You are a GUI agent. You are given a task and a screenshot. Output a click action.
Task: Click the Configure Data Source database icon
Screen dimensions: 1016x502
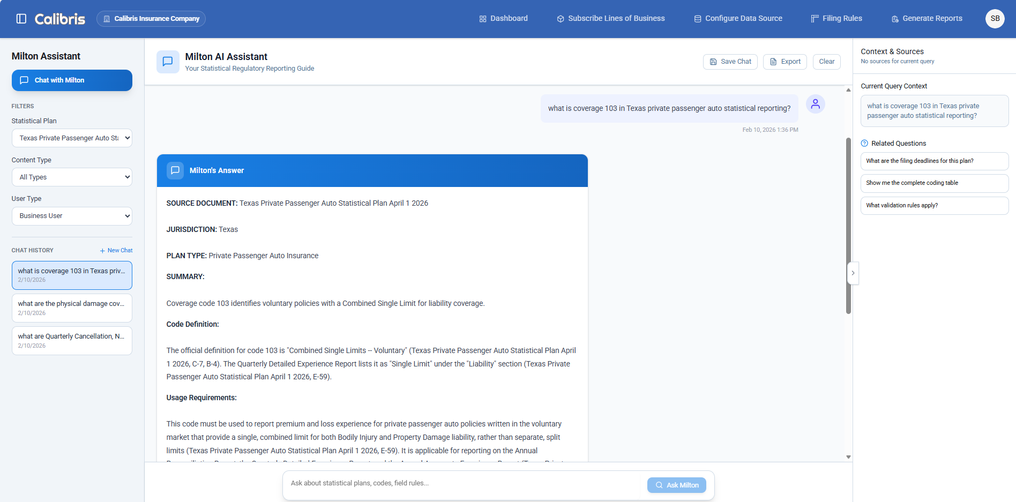click(697, 18)
